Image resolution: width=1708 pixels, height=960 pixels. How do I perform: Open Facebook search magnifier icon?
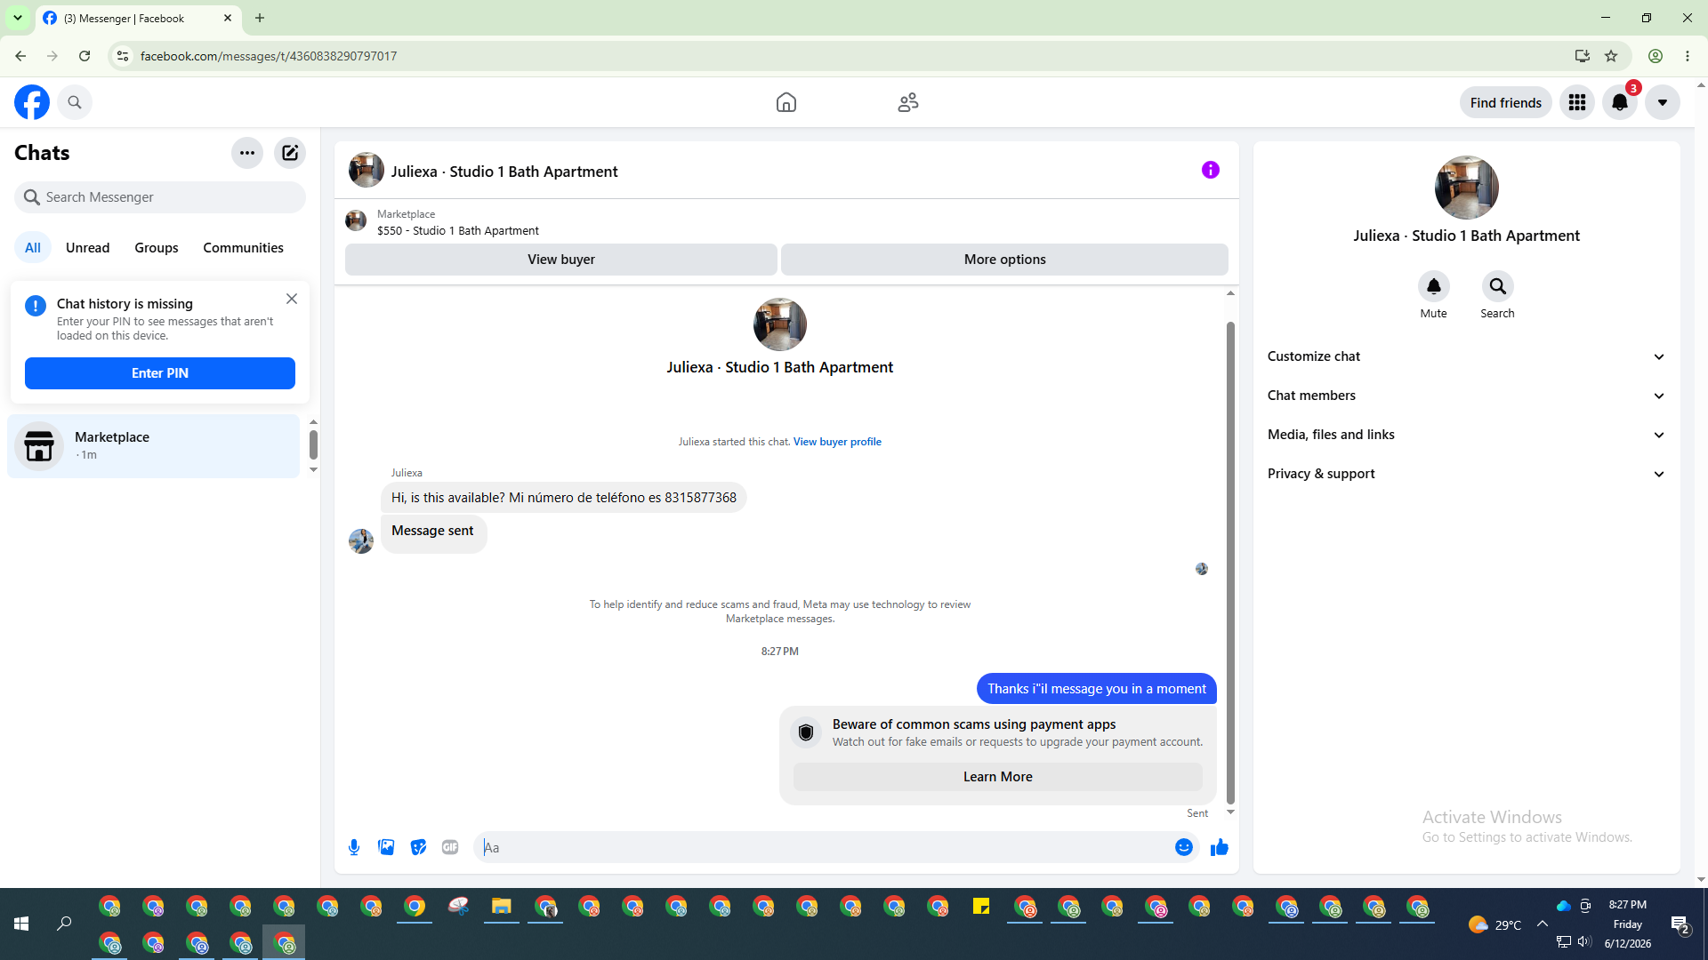[75, 102]
